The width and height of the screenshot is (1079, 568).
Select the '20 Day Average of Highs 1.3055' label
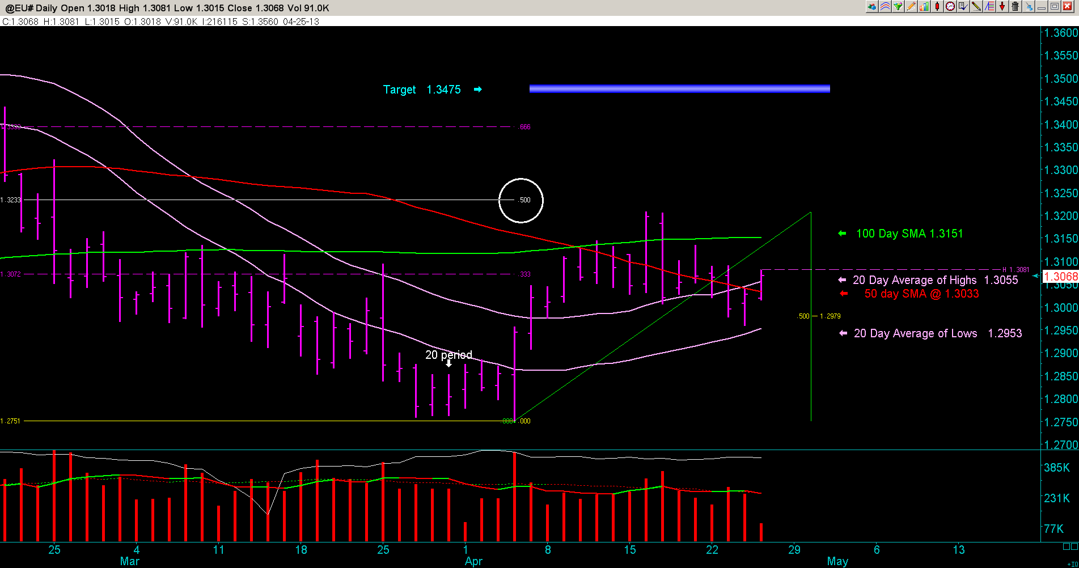pyautogui.click(x=936, y=280)
